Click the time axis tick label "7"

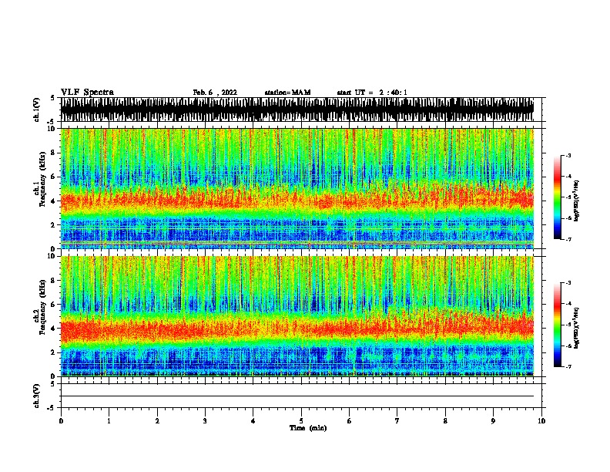click(397, 421)
